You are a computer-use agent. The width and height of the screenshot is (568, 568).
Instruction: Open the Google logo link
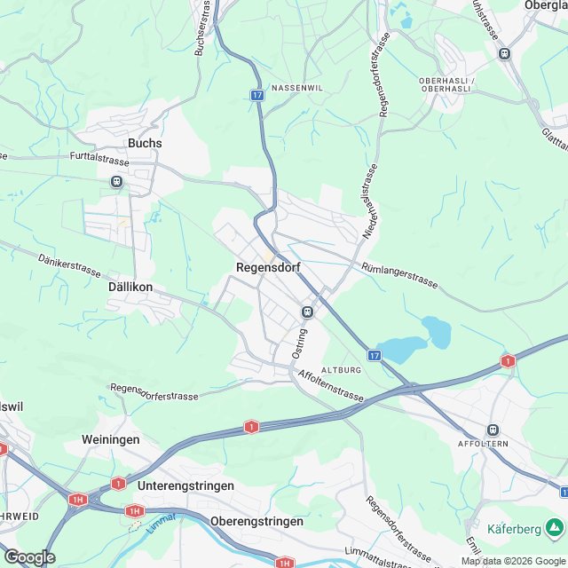(30, 557)
